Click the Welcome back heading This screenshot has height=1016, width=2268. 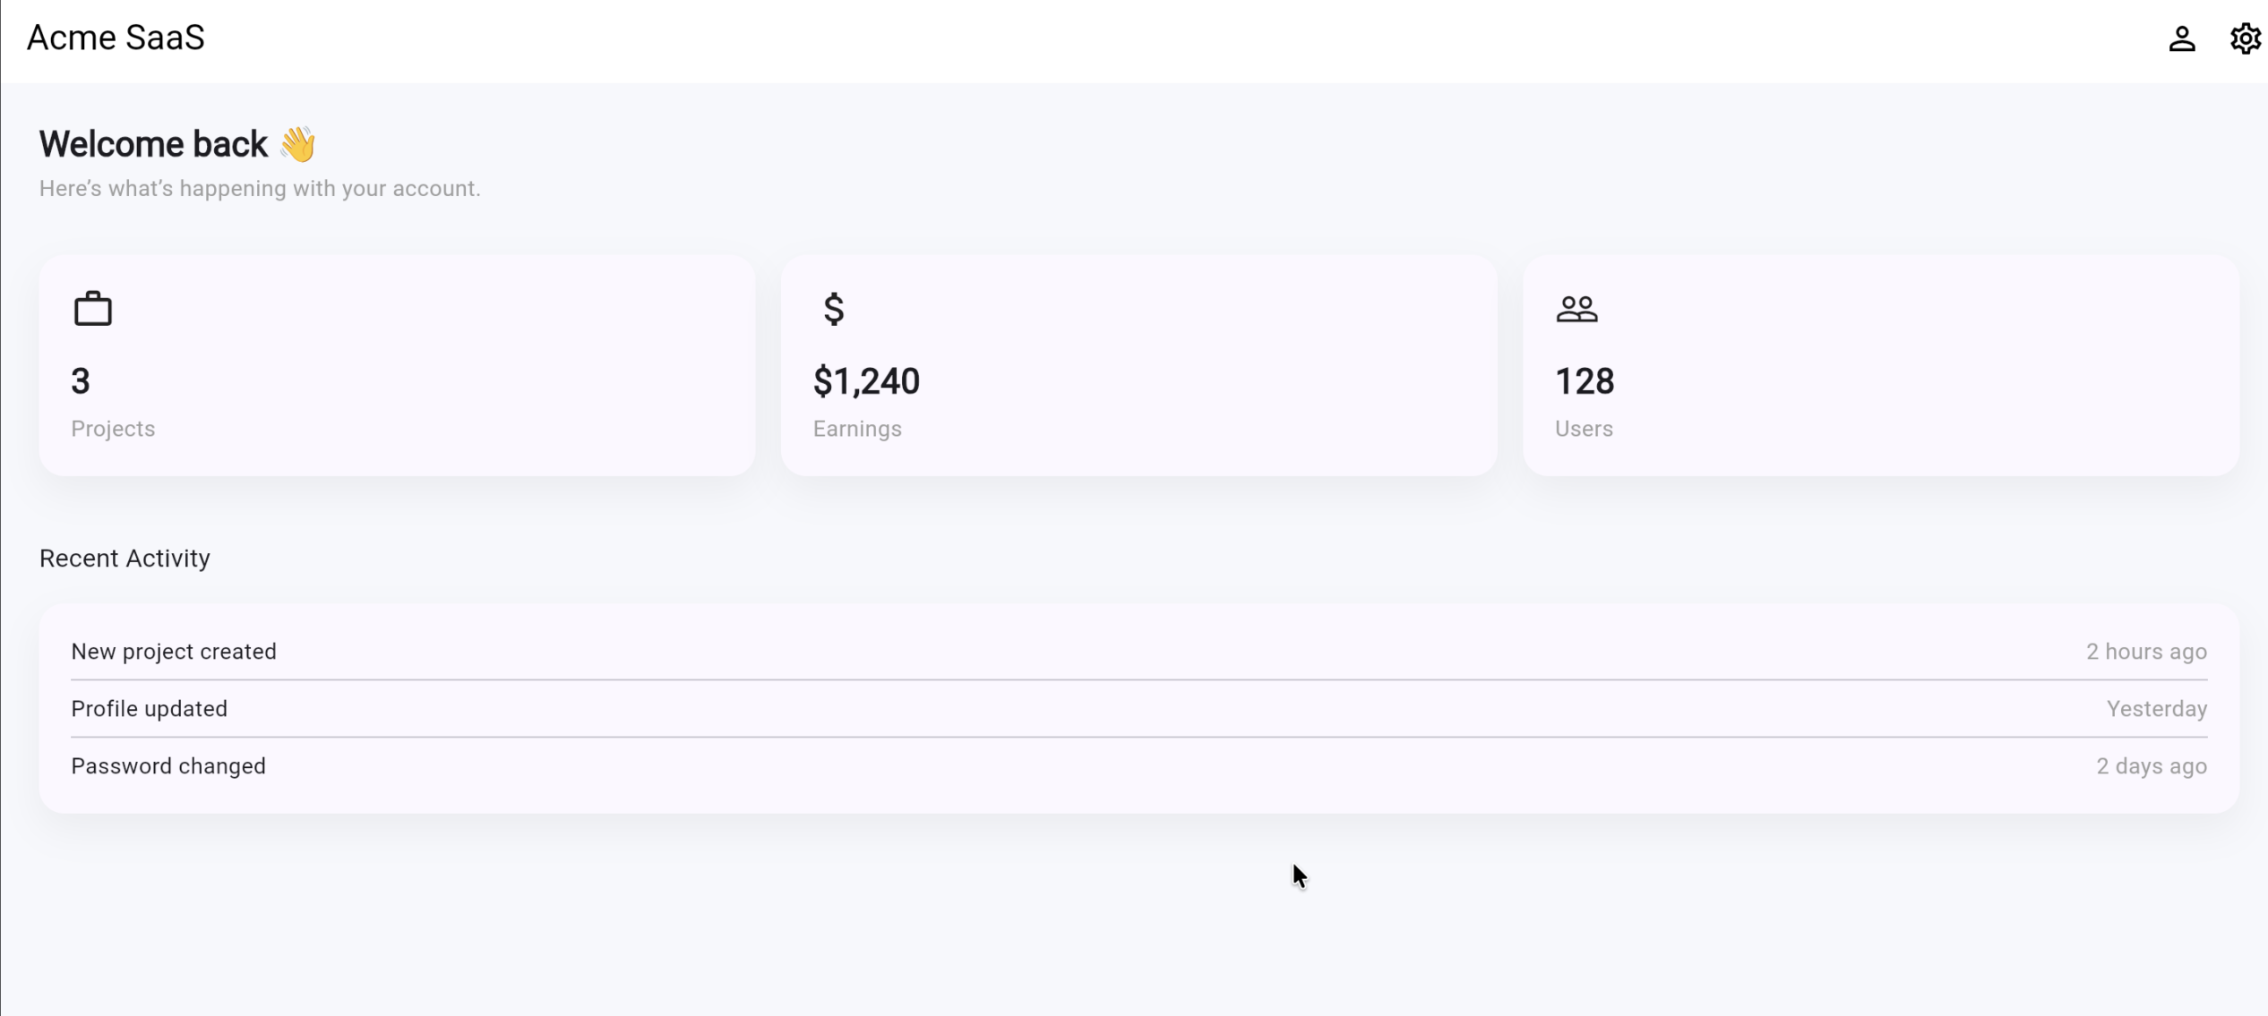(153, 144)
